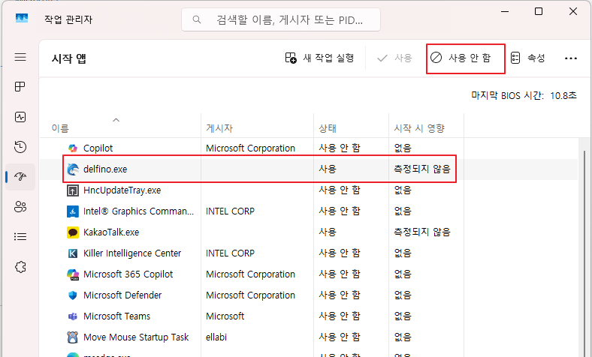Click the 사용 enable button
This screenshot has width=592, height=357.
point(394,58)
